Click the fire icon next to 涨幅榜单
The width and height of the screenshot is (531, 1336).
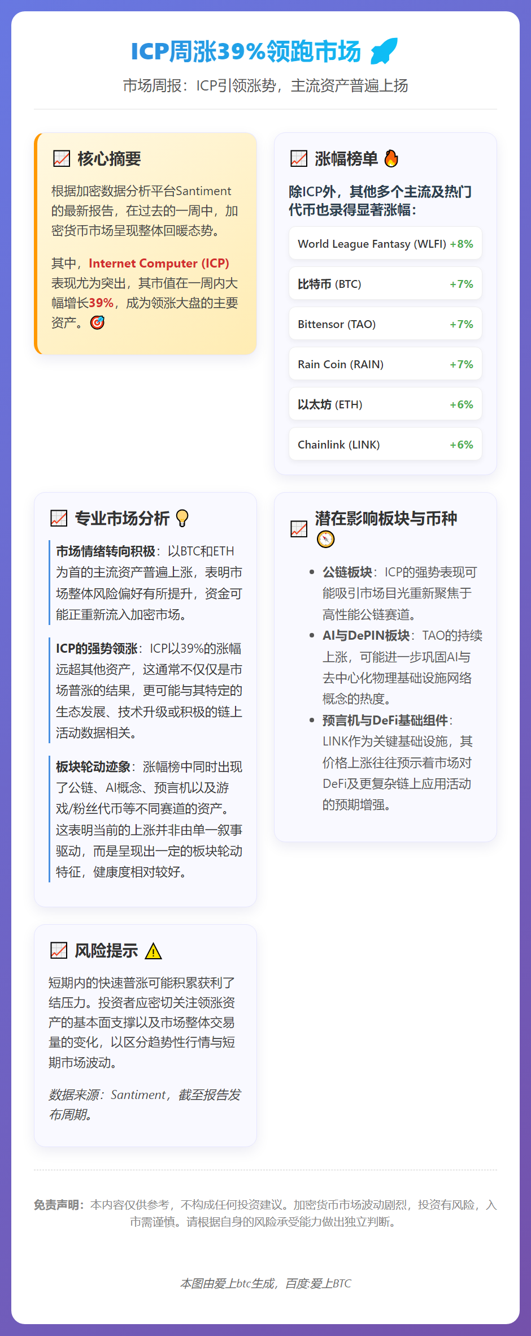(391, 159)
